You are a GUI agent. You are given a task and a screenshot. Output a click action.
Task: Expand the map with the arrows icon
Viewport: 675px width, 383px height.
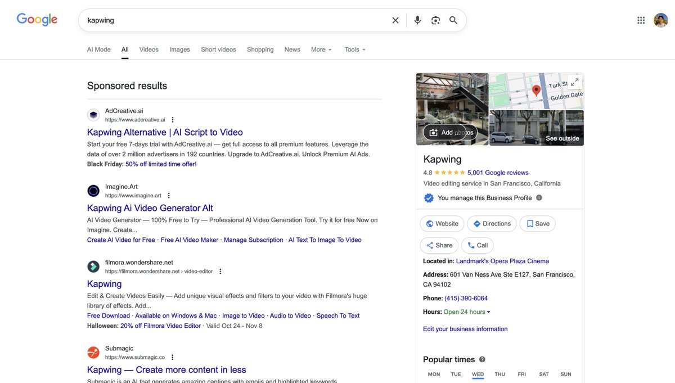point(574,82)
